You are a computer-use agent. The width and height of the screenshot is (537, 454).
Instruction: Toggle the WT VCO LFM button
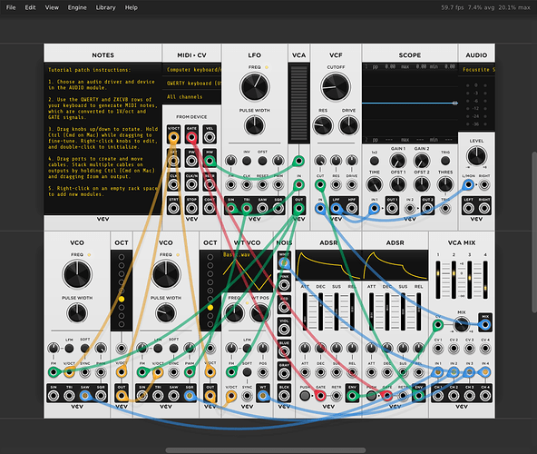tap(247, 349)
